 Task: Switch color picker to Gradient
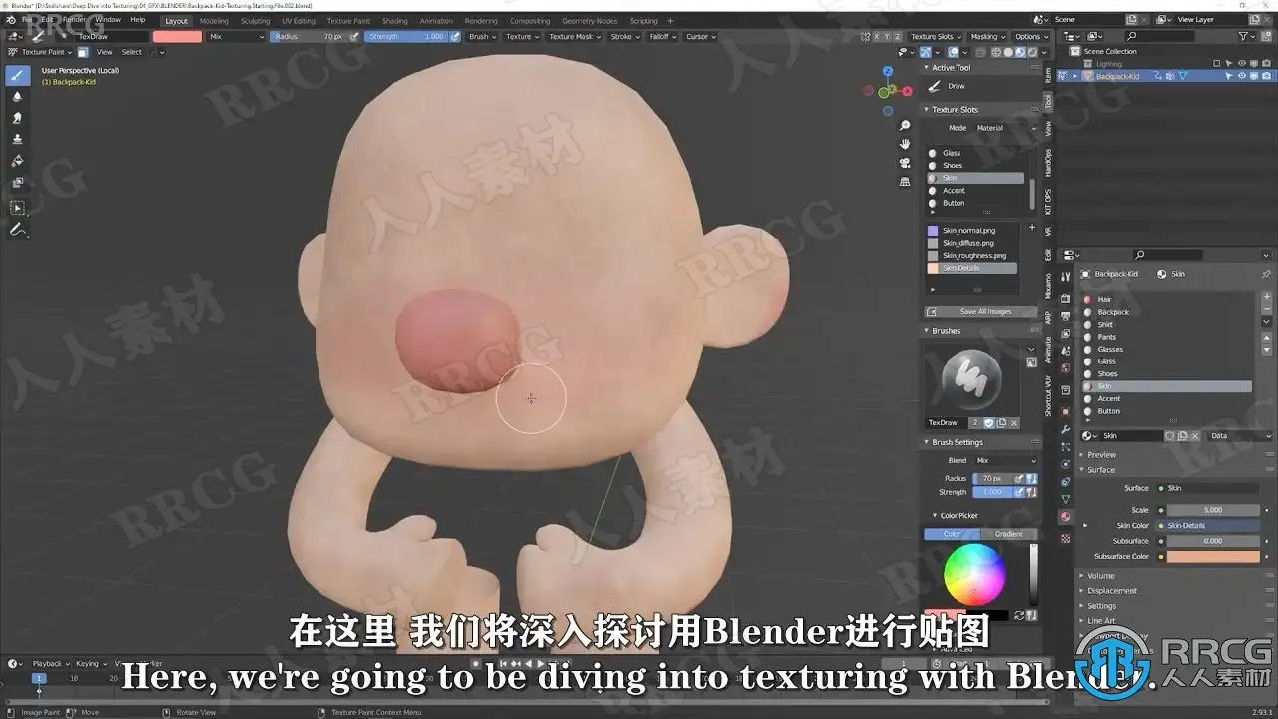[1009, 534]
